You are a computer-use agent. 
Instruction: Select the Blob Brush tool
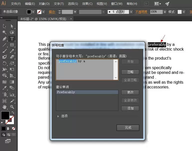coord(4,57)
